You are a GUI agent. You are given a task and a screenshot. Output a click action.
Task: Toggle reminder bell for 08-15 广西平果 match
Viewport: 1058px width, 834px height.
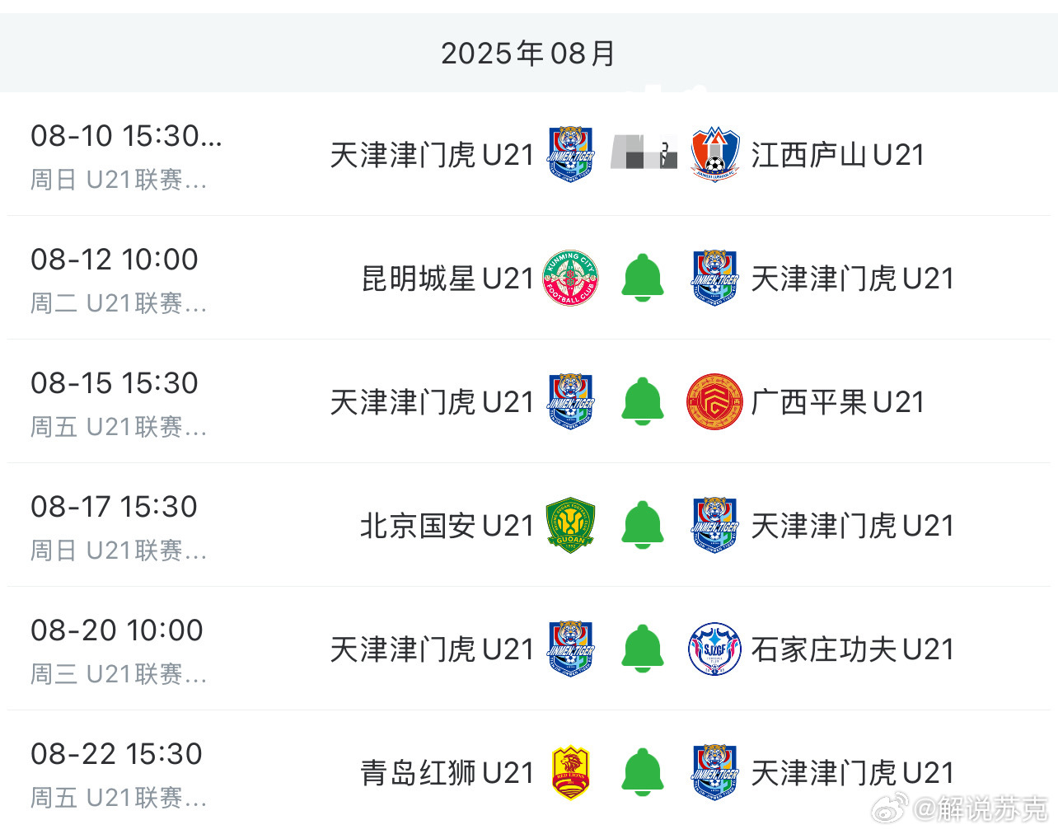point(643,402)
